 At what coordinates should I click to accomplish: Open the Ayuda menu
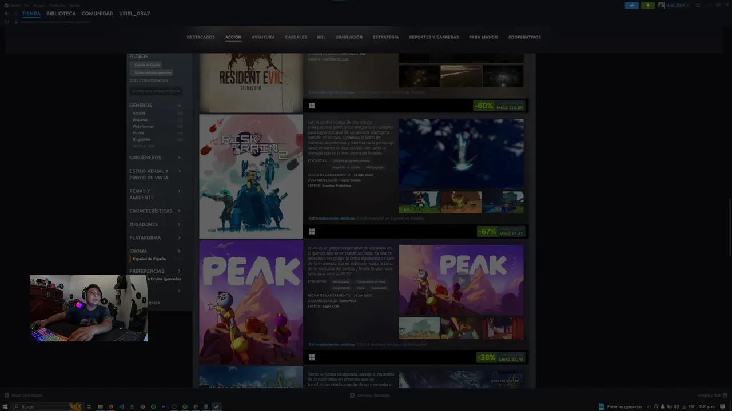coord(74,5)
